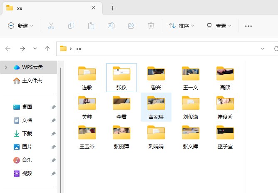The height and width of the screenshot is (193, 278).
Task: Click chevron before xx in address bar
Action: 71,49
